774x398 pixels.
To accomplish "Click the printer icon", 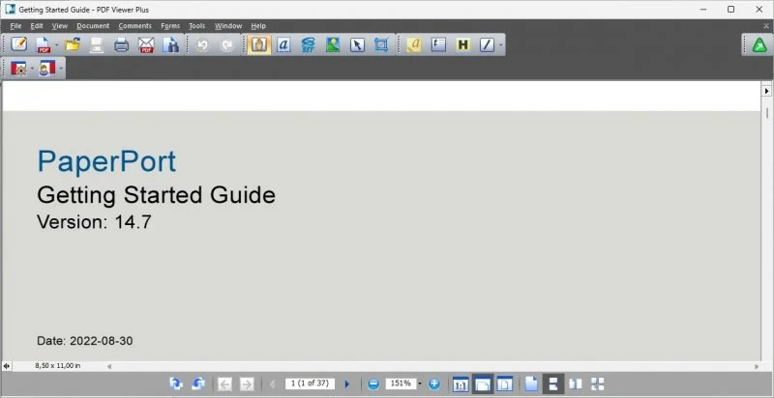I will coord(122,44).
